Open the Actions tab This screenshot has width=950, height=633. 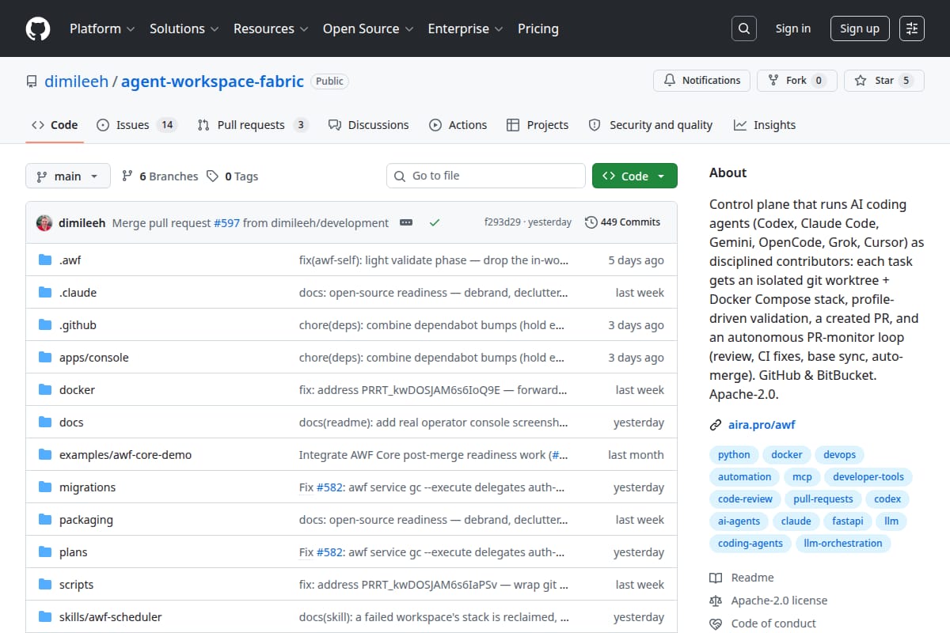coord(458,125)
